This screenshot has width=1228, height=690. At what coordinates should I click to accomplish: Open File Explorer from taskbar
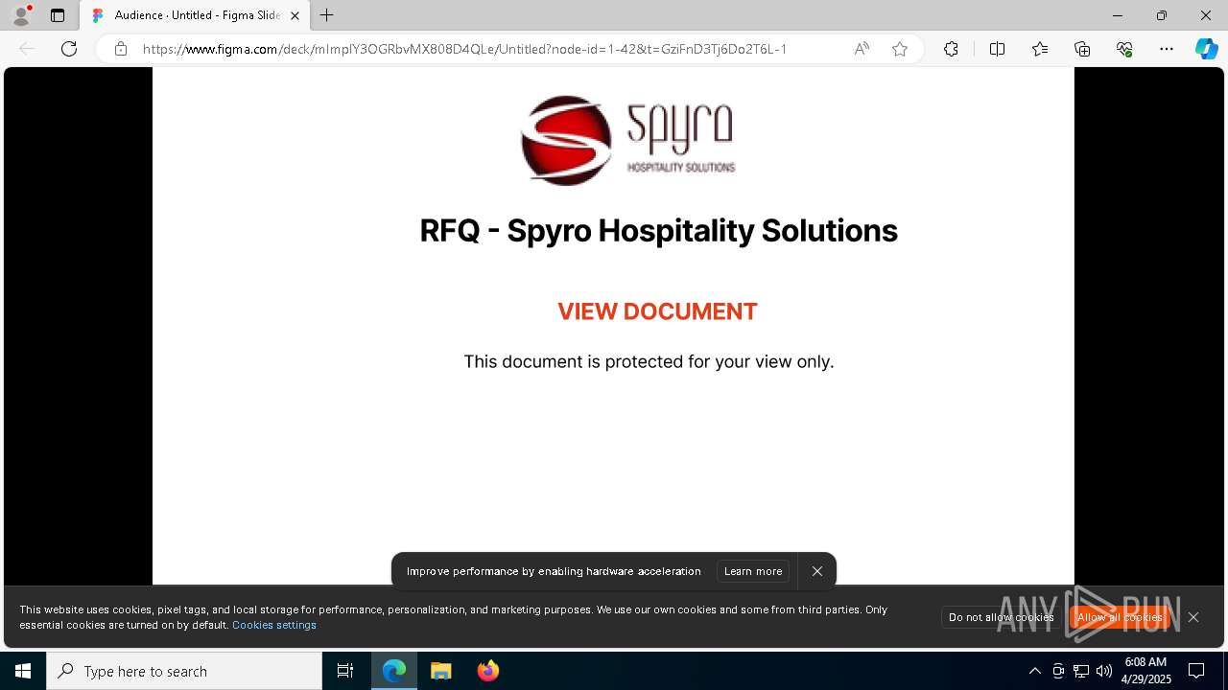pyautogui.click(x=441, y=671)
